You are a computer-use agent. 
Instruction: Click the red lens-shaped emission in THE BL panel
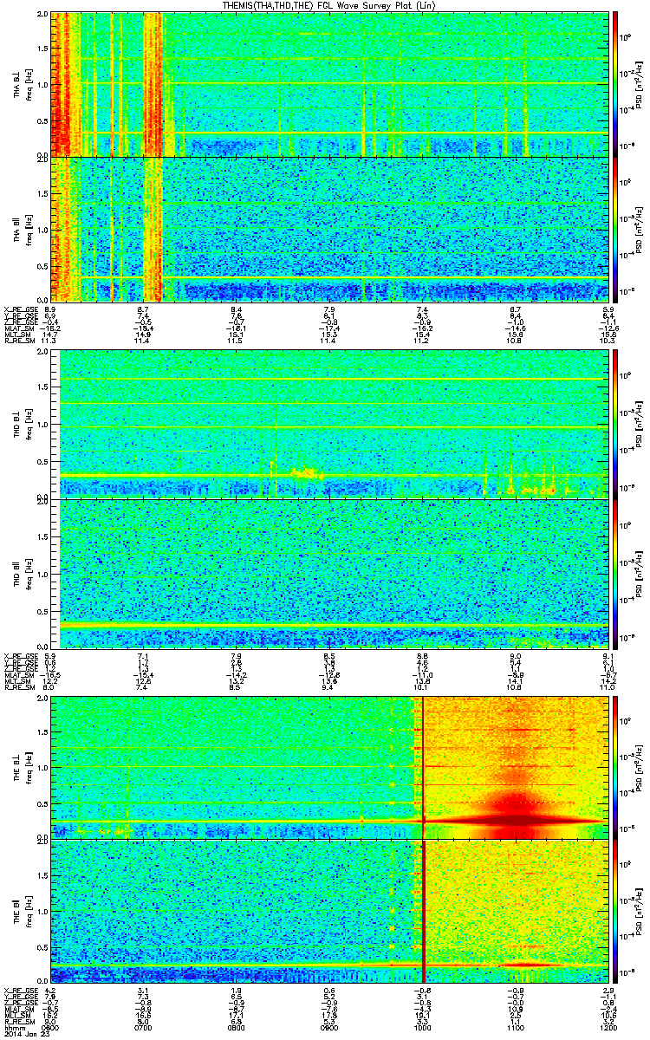[516, 819]
